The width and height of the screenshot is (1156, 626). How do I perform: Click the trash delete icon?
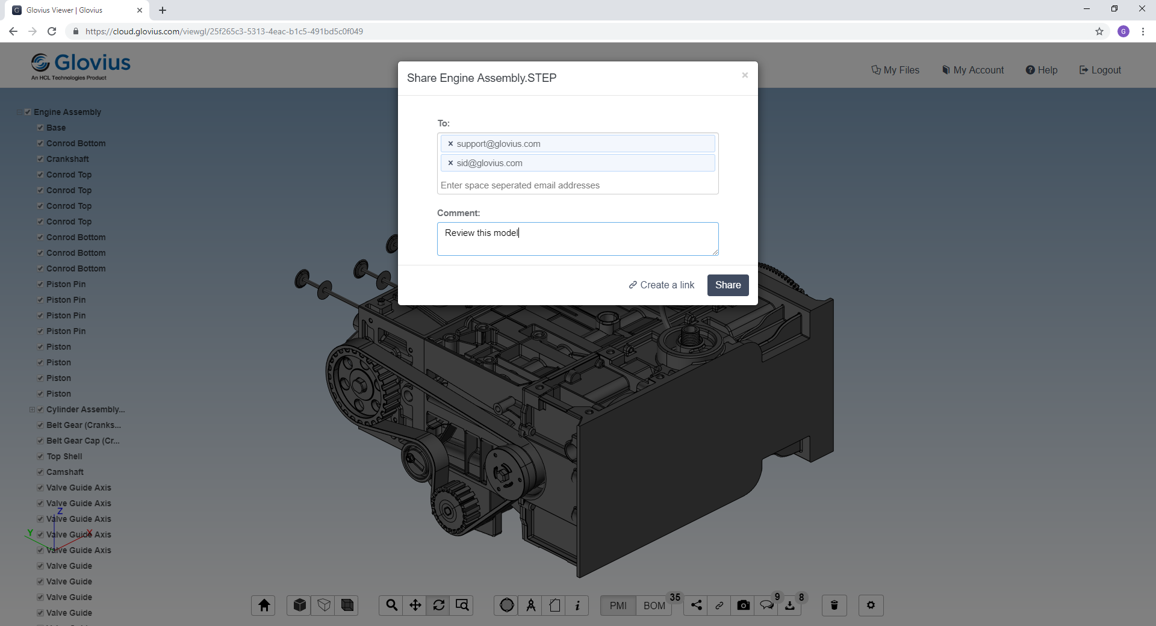[834, 605]
